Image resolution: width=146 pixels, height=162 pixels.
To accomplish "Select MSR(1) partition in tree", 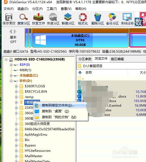I will point(26,70).
